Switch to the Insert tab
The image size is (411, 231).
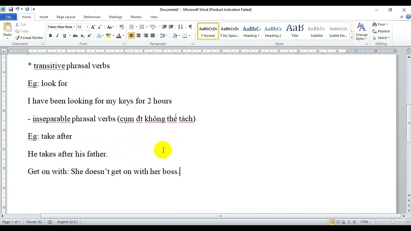click(44, 17)
